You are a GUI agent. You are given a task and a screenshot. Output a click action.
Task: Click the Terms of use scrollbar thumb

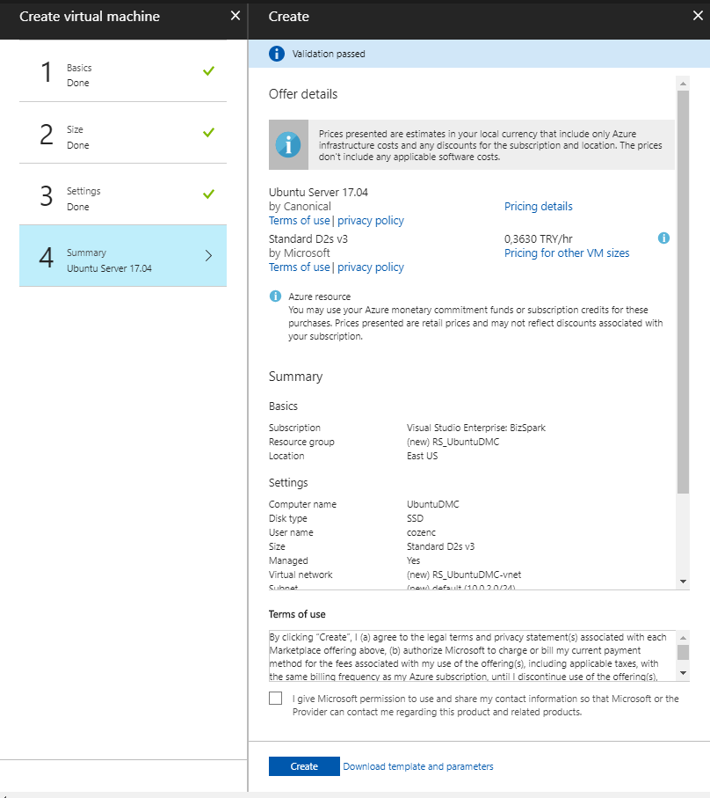tap(683, 652)
